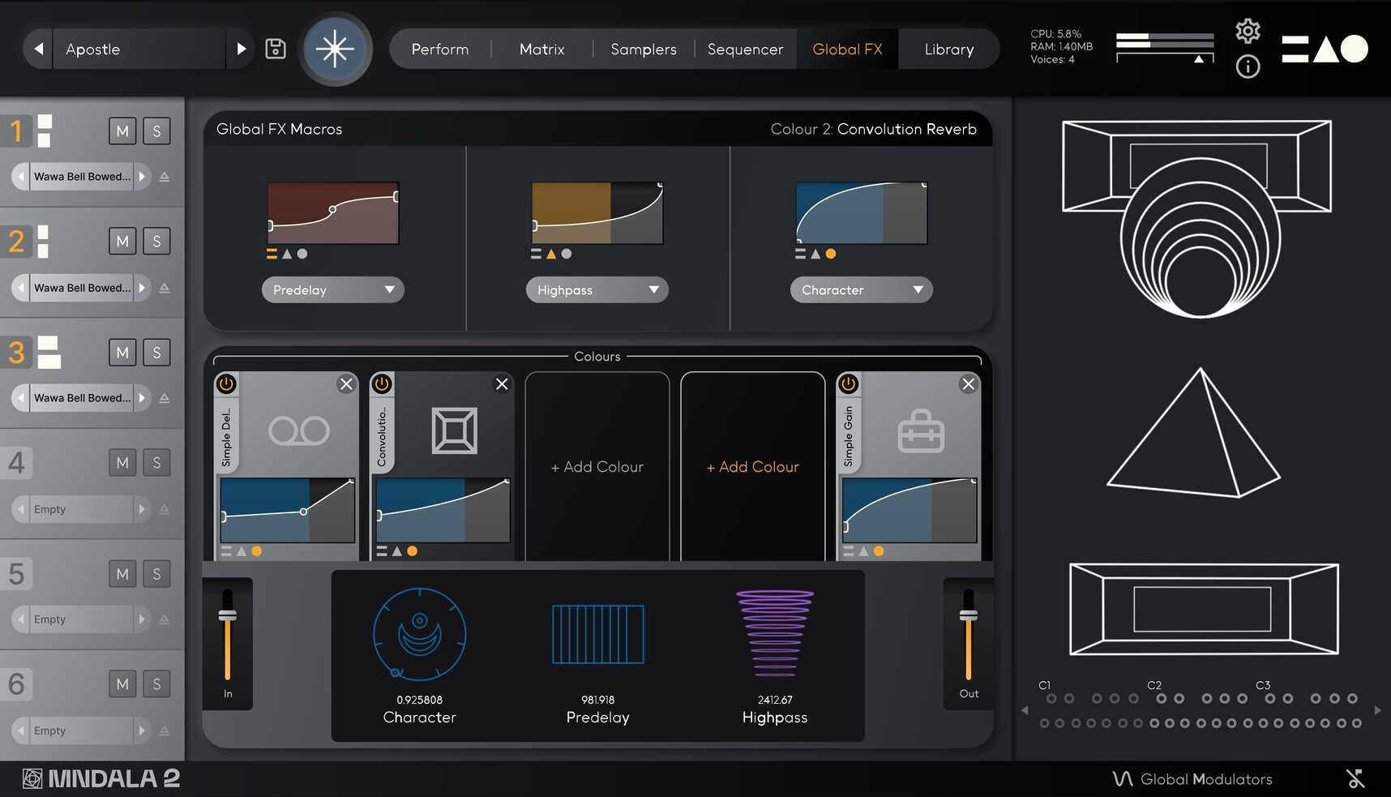Click the mandala preset morph icon

(x=336, y=49)
